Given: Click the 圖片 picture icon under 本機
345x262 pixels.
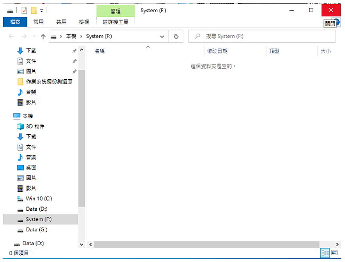Looking at the screenshot, I should pos(20,178).
